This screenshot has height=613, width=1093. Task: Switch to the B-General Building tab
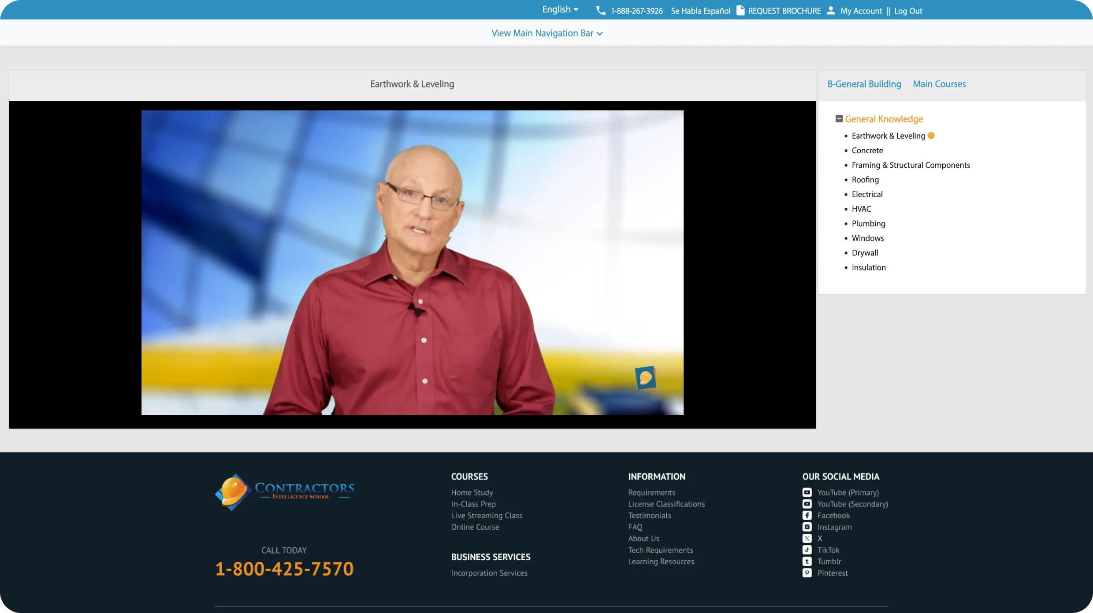(864, 84)
